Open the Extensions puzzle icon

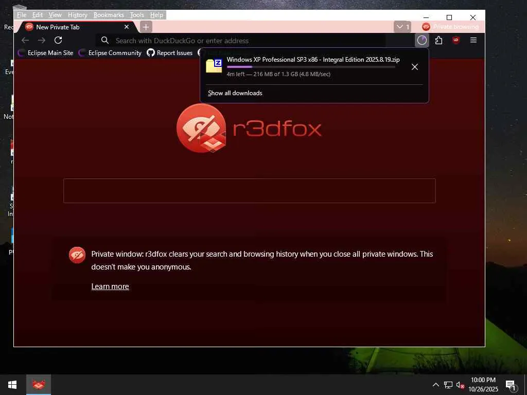click(438, 40)
